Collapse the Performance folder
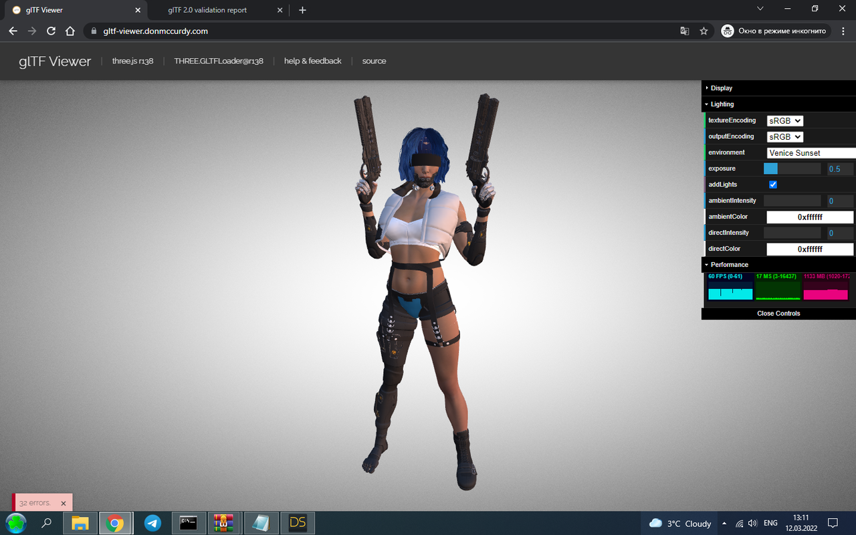The image size is (856, 535). click(x=778, y=264)
